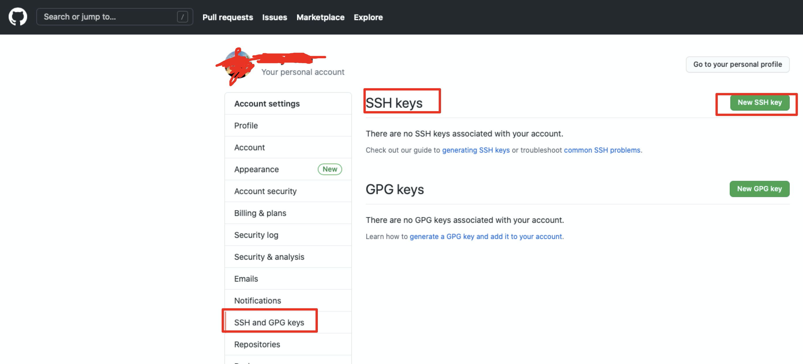Click the 'Your personal account' text
This screenshot has width=803, height=364.
click(x=303, y=72)
